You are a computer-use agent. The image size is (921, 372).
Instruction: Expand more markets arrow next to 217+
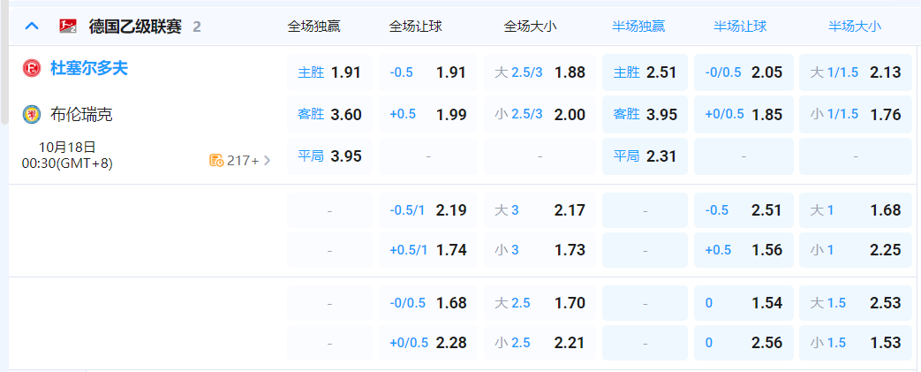(x=267, y=161)
